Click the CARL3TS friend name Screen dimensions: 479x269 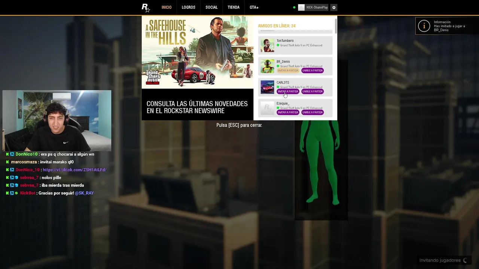(283, 83)
